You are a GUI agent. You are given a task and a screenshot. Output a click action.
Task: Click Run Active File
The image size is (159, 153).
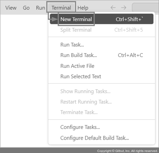tap(77, 66)
